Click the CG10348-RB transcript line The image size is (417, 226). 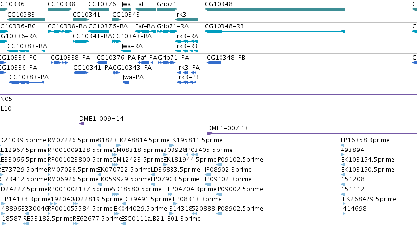(x=275, y=31)
